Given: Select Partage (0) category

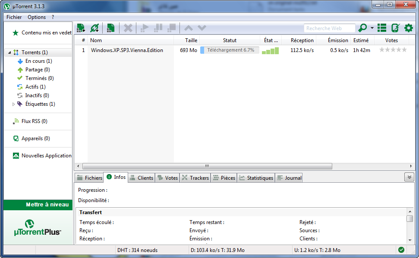Looking at the screenshot, I should coord(38,70).
